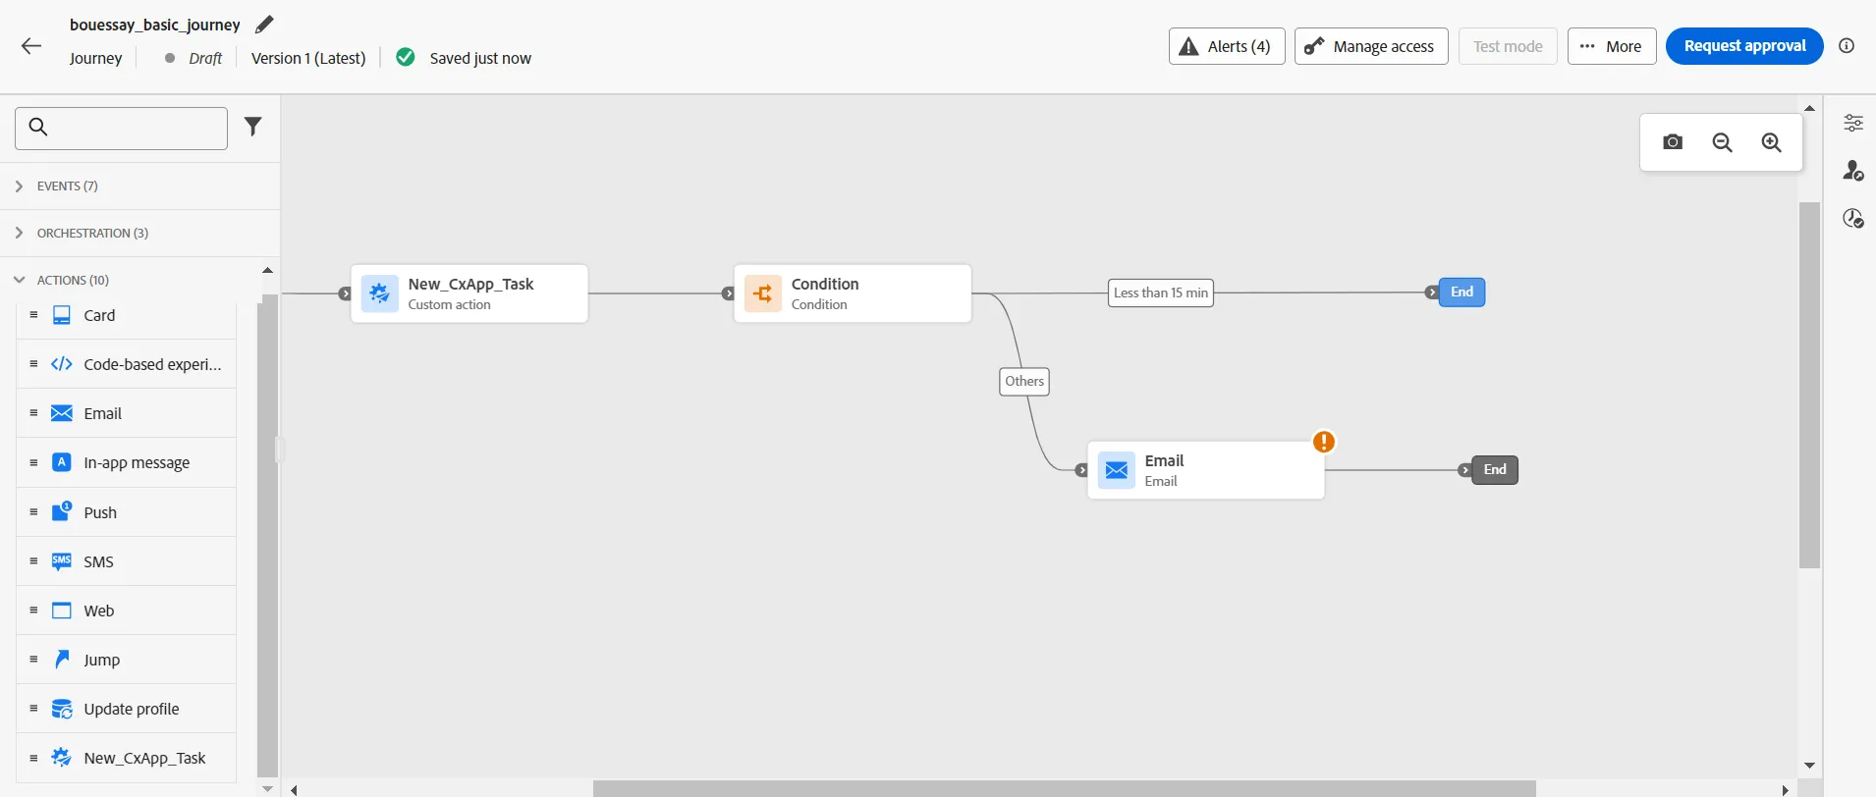Open the filter icon beside search
This screenshot has height=797, width=1876.
(253, 127)
